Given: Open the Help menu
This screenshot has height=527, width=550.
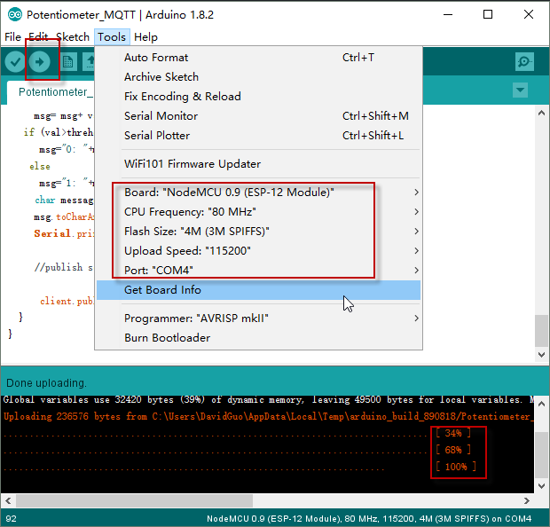Looking at the screenshot, I should 145,37.
